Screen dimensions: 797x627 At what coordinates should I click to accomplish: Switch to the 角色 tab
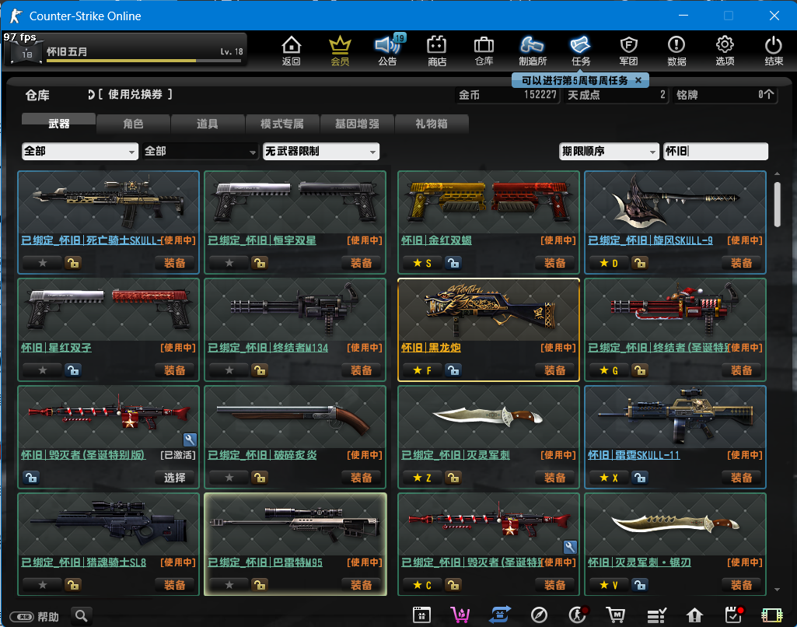[133, 124]
